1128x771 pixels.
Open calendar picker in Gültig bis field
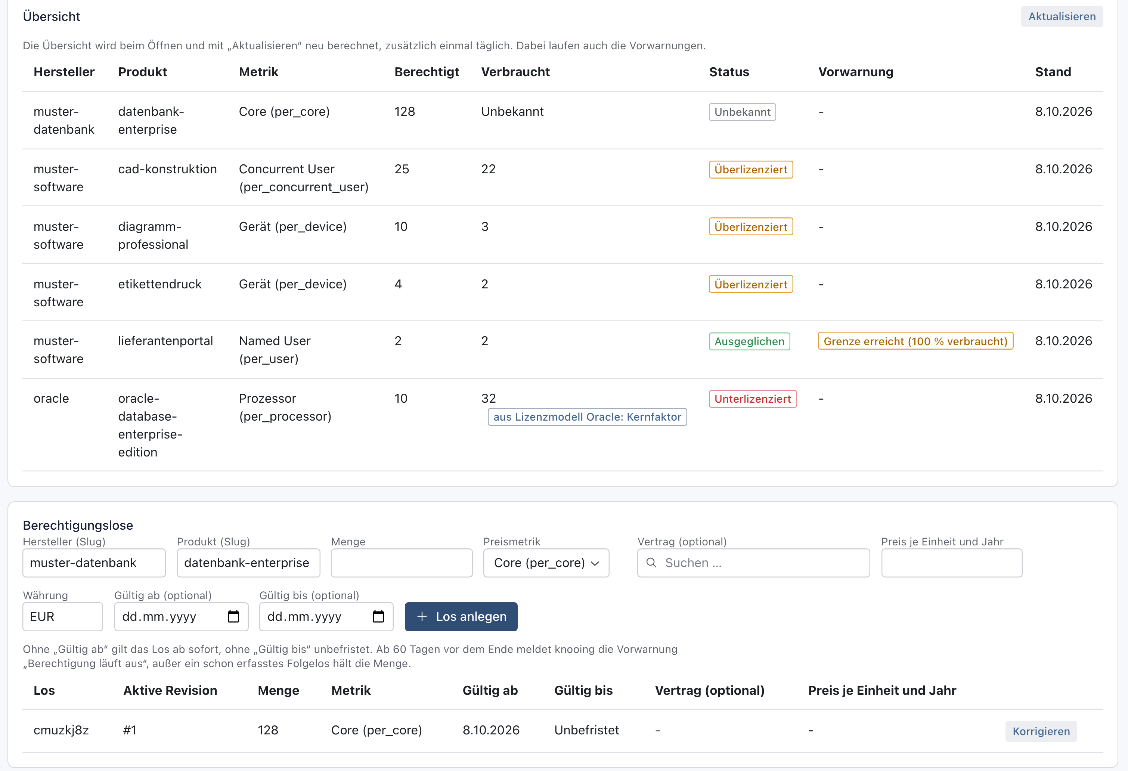[x=378, y=617]
